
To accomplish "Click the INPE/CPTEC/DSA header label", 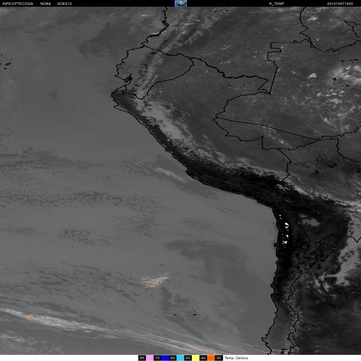I will [18, 4].
